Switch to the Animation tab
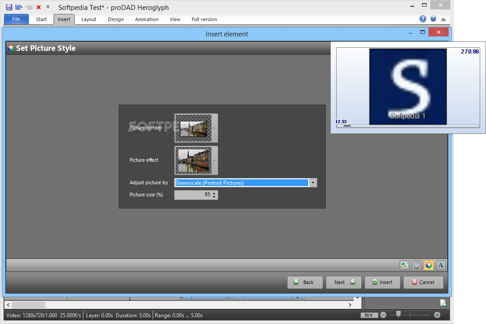Screen dimensions: 486x324 [147, 19]
